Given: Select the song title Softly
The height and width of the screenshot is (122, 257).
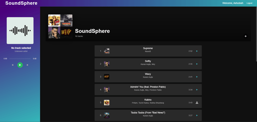Looking at the screenshot, I should pyautogui.click(x=148, y=61).
